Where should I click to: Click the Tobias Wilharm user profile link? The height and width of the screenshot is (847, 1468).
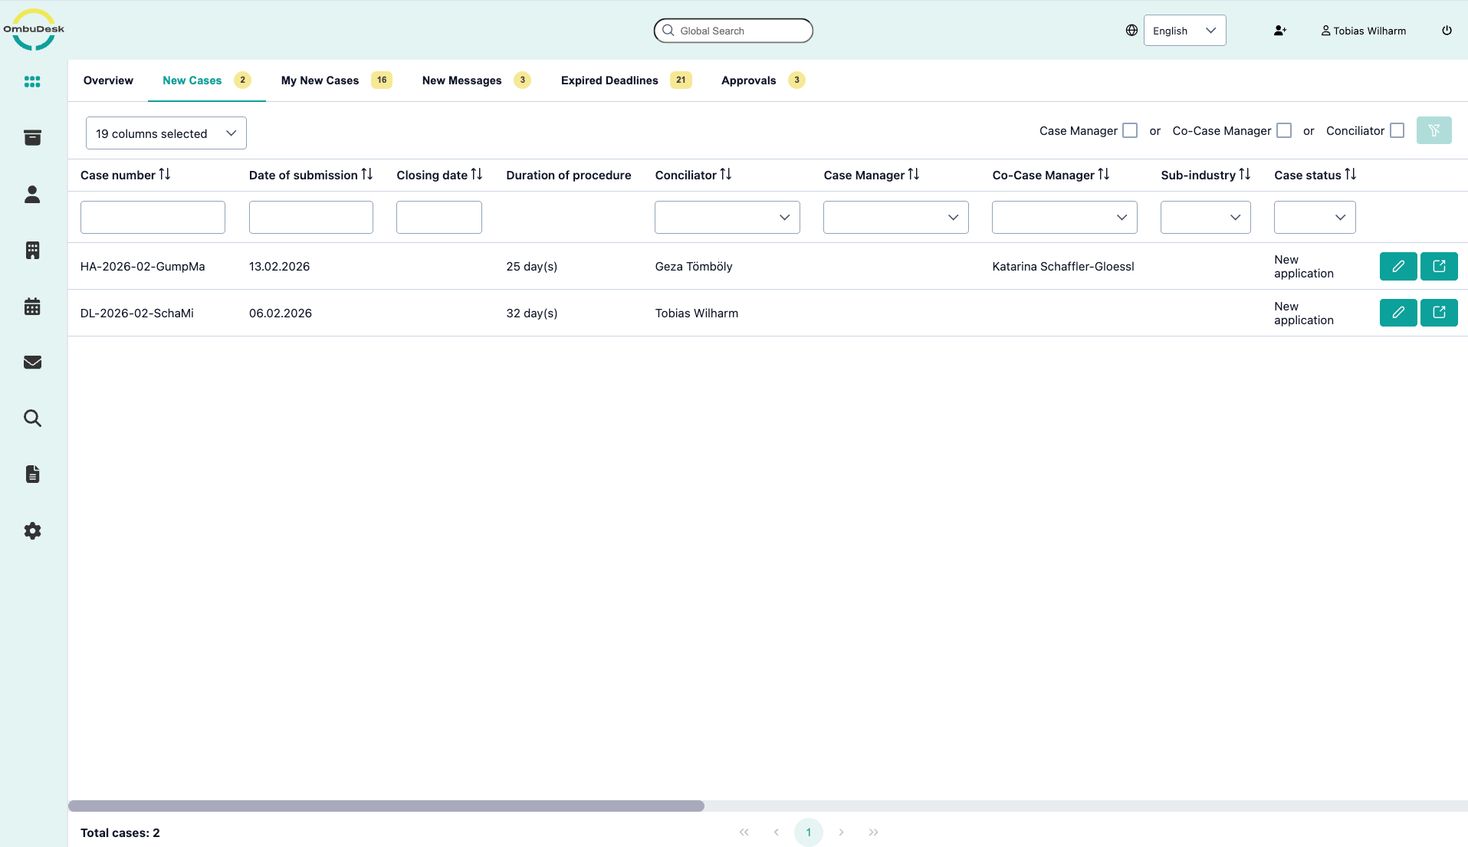[1363, 31]
